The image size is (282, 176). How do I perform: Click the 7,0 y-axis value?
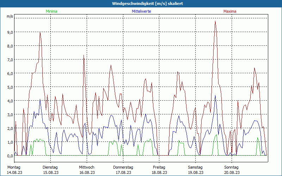(x=10, y=60)
